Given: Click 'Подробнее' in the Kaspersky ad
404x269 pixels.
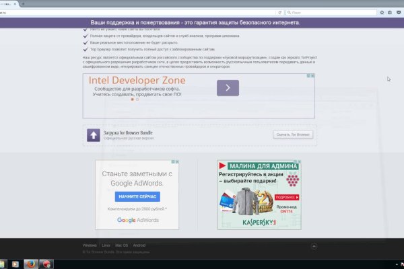Looking at the screenshot, I should point(286,197).
